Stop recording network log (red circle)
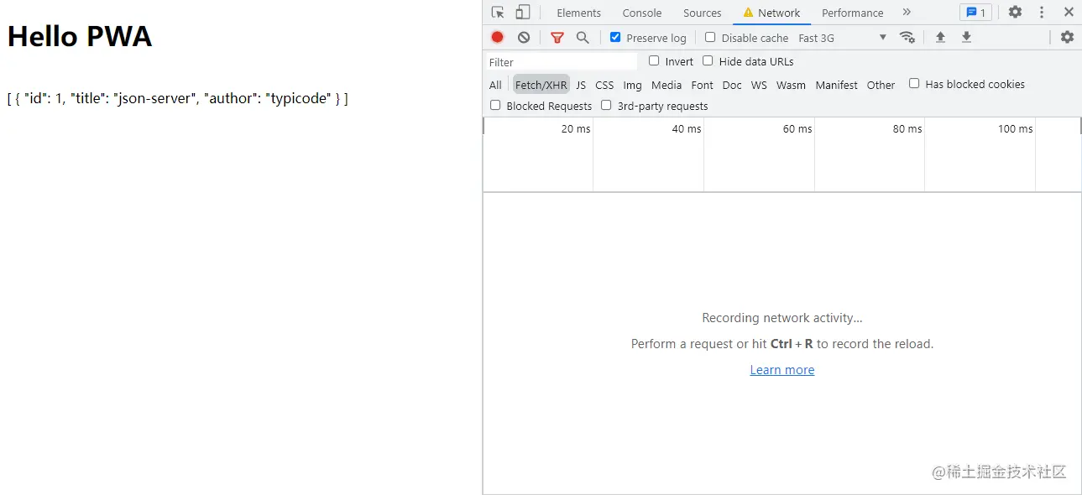The width and height of the screenshot is (1082, 495). (498, 37)
